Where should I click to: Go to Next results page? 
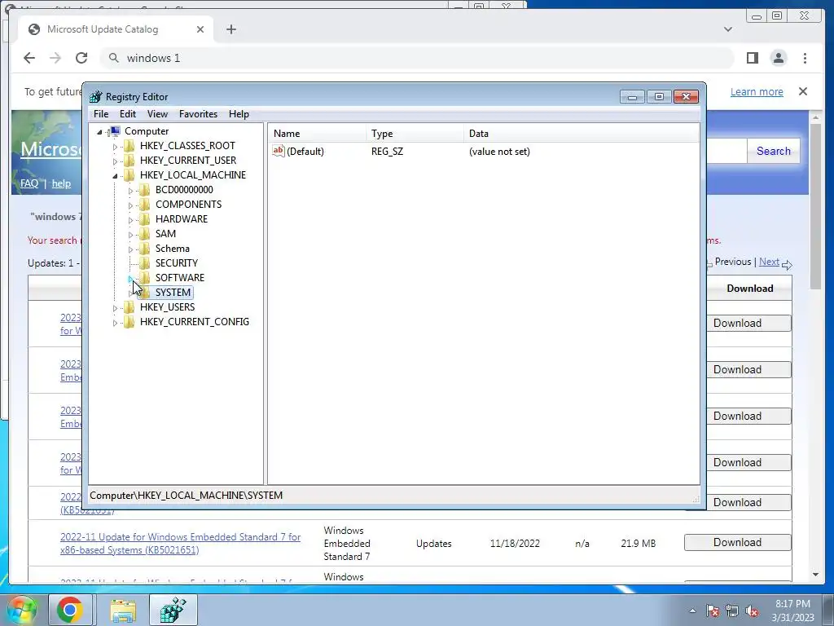pos(769,262)
